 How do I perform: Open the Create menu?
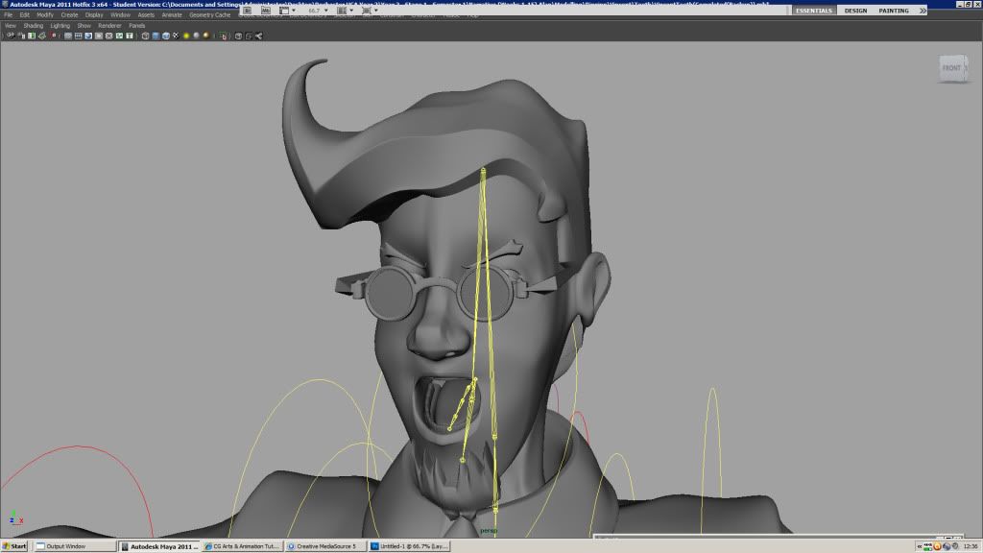(x=69, y=15)
